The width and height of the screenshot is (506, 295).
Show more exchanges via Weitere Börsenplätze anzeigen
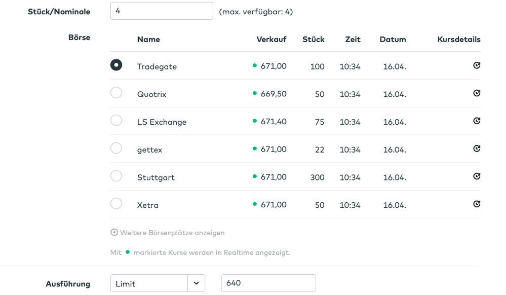point(172,233)
